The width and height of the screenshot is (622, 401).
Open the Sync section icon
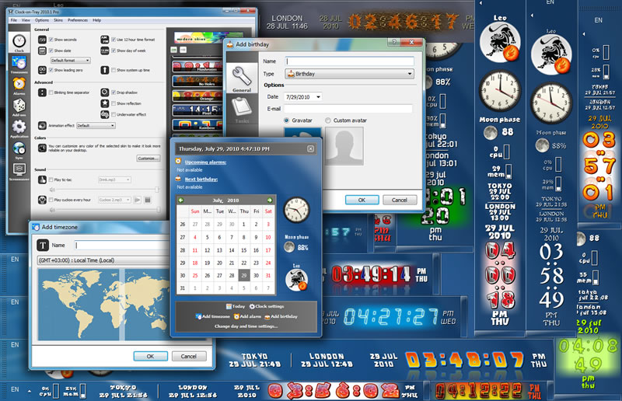tap(19, 149)
